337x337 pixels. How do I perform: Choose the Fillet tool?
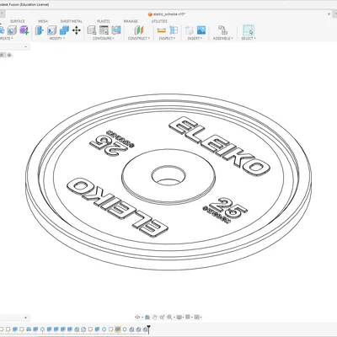point(51,30)
